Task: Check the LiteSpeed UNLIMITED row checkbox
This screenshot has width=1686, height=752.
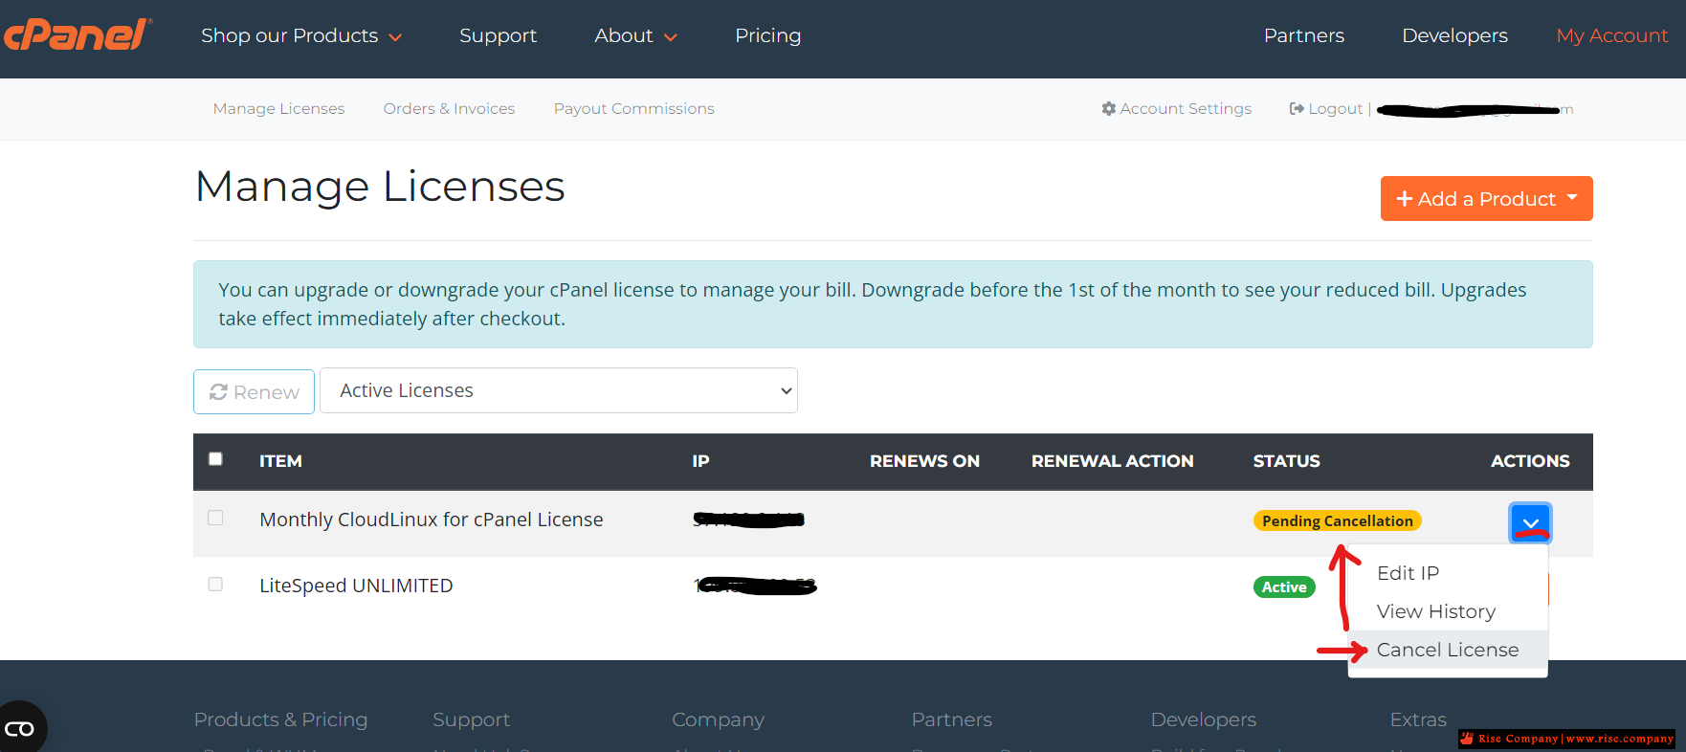Action: [x=215, y=584]
